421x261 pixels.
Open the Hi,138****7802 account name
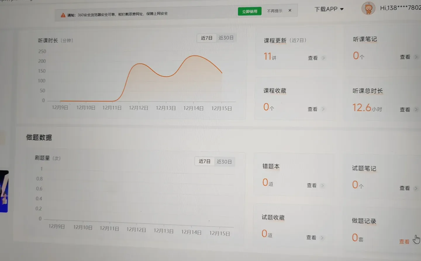tap(400, 8)
